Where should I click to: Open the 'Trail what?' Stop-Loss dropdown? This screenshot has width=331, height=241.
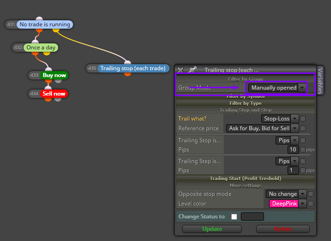tap(280, 119)
